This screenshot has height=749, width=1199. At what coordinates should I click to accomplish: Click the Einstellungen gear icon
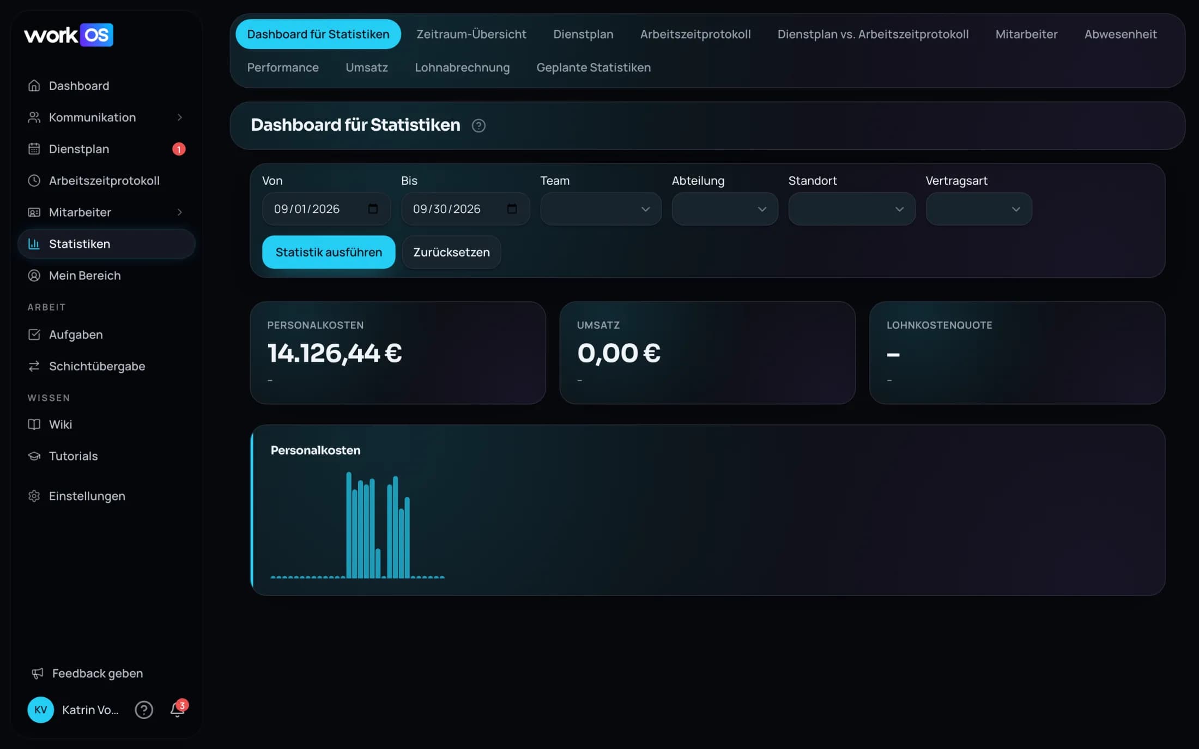[34, 496]
